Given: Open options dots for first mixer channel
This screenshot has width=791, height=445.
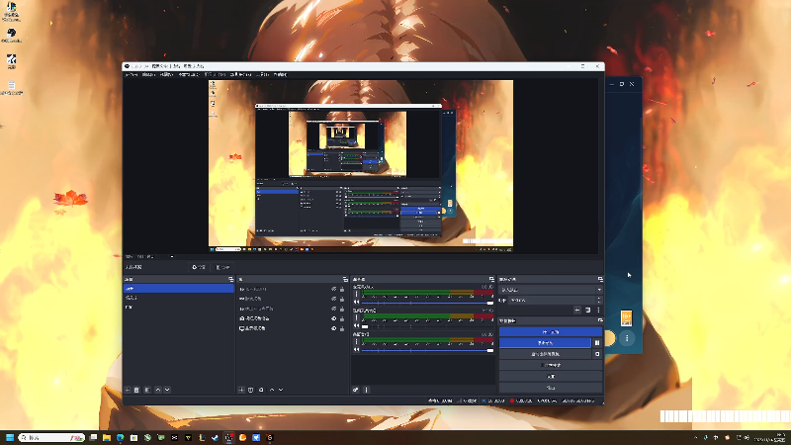Looking at the screenshot, I should coord(357,294).
